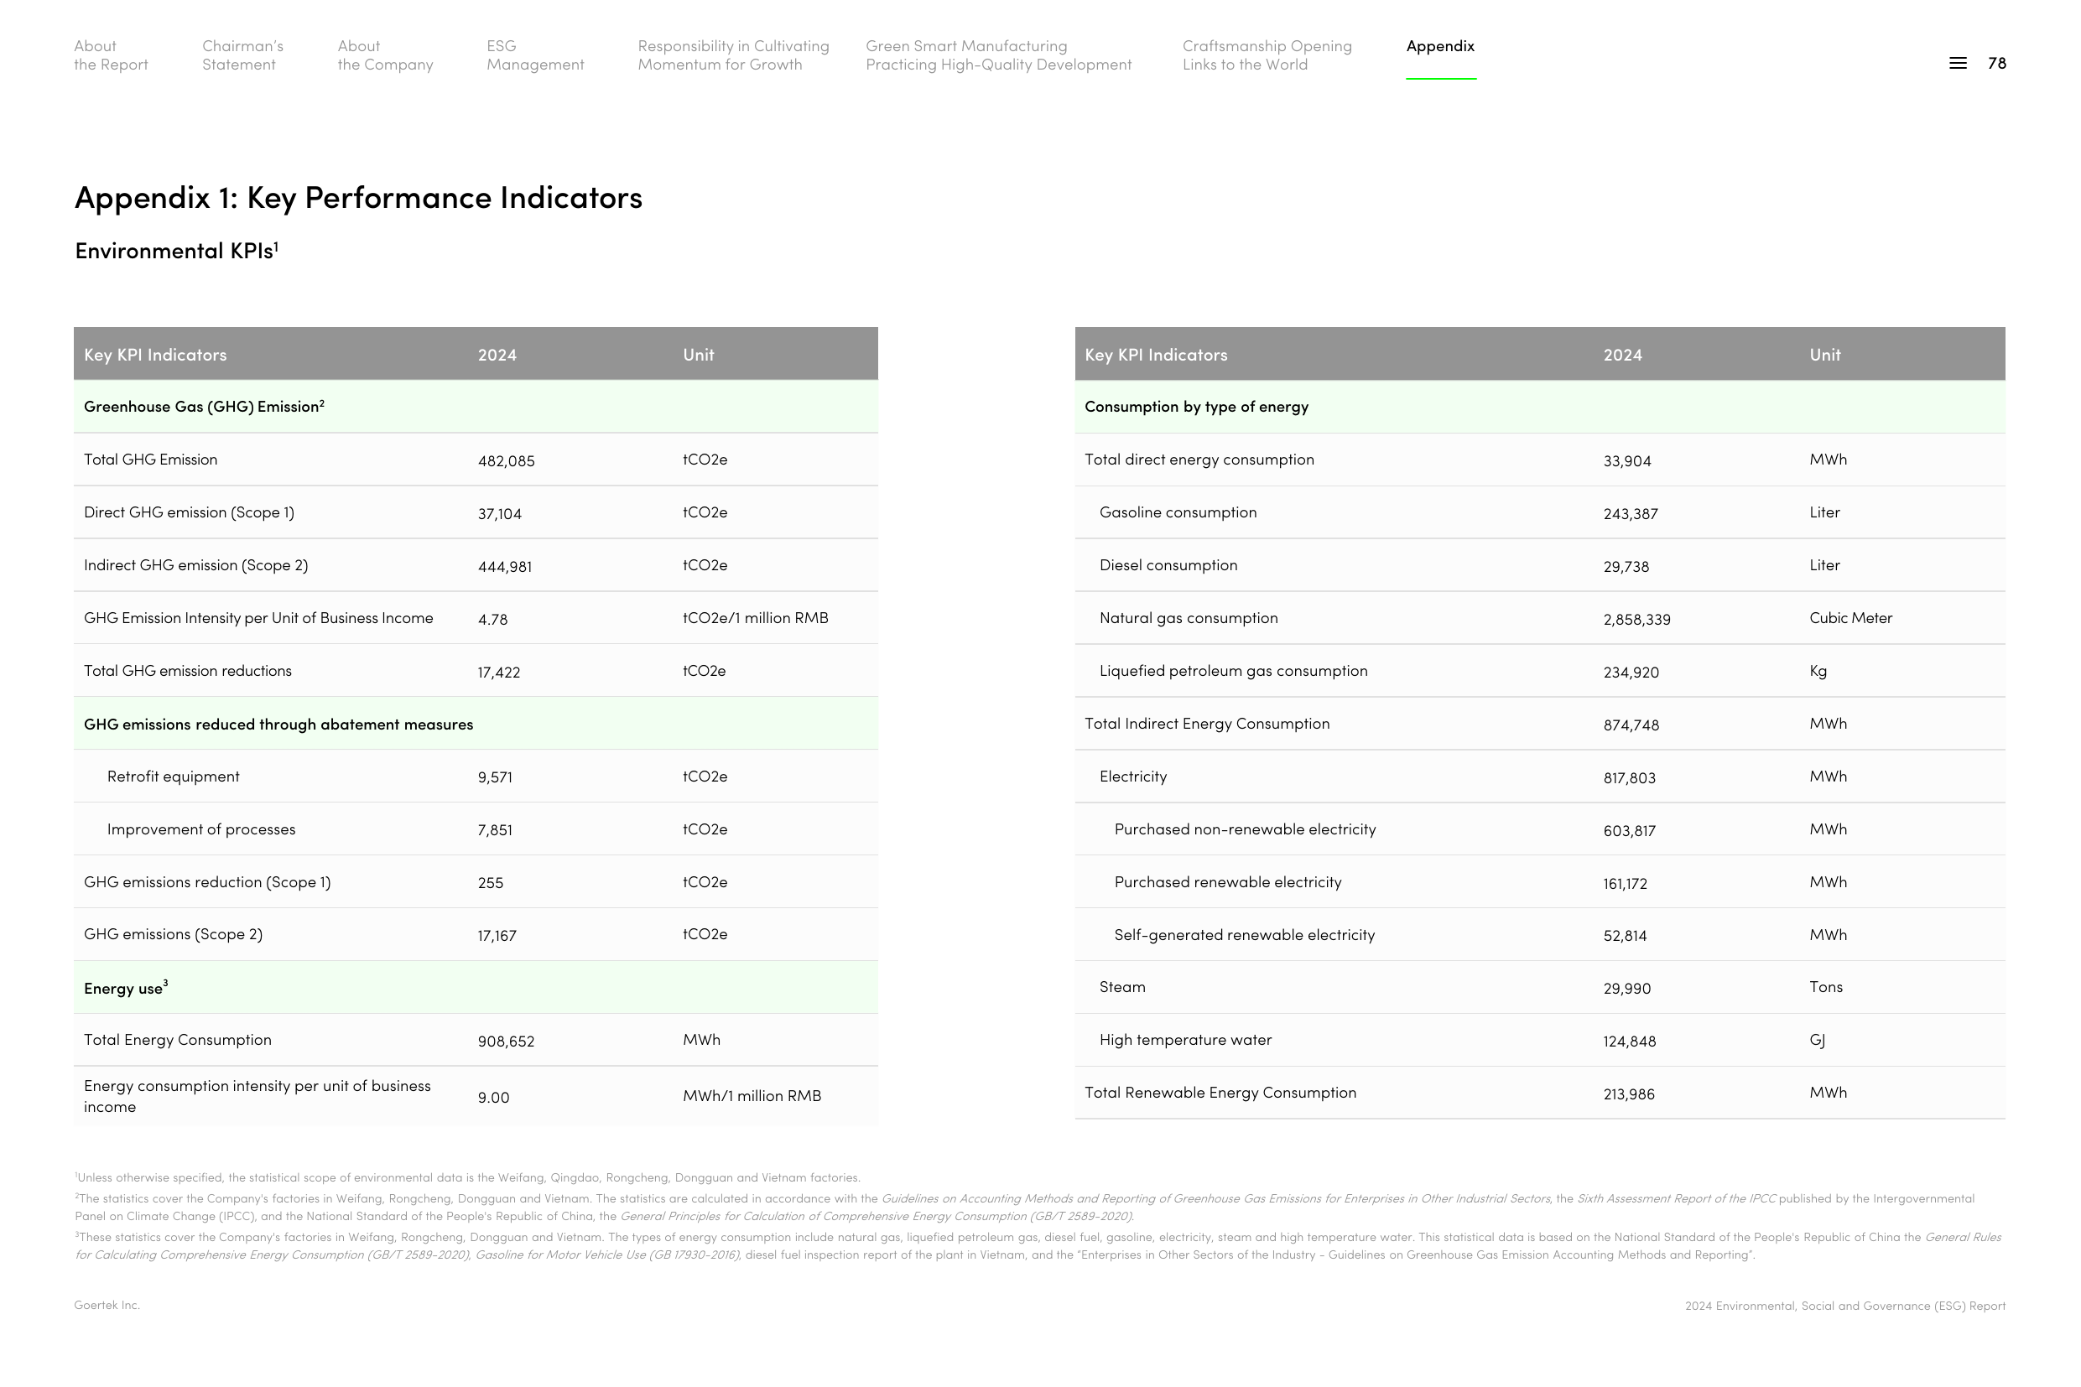Click GHG emissions (Scope 2) label
The image size is (2081, 1387).
pyautogui.click(x=173, y=934)
